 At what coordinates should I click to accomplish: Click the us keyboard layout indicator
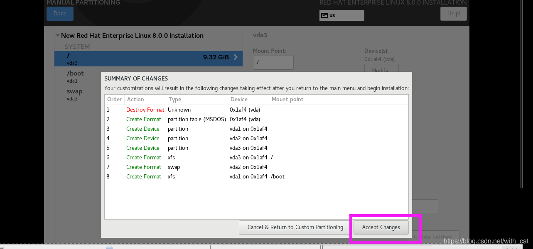click(x=341, y=15)
